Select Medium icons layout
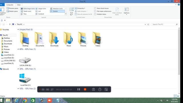The image size is (183, 103). 57,9
